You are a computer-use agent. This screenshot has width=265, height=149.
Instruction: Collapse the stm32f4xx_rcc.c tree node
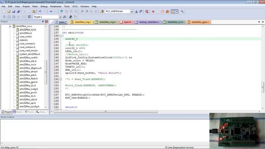tap(10, 26)
